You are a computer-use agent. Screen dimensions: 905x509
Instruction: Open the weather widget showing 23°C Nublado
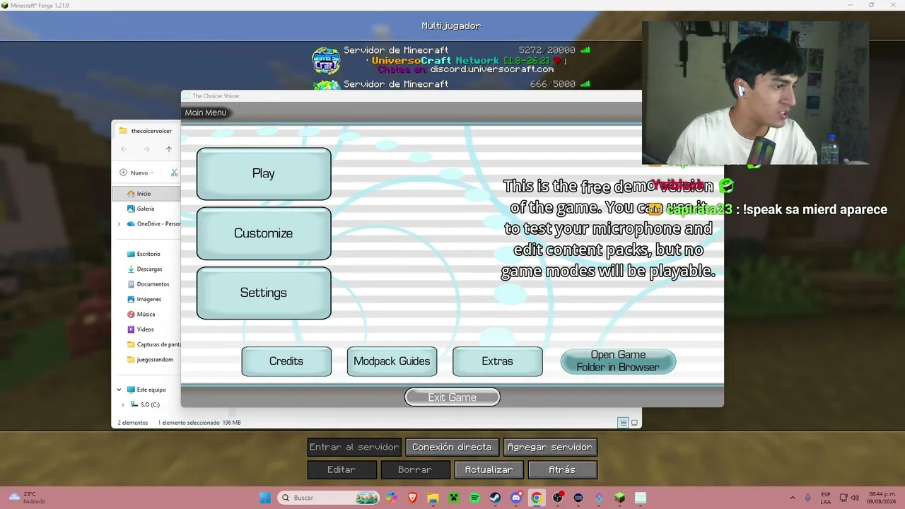pos(28,498)
